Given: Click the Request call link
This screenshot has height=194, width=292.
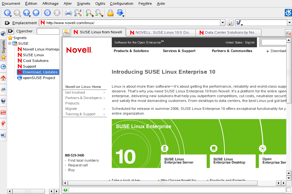Looking at the screenshot, I should point(78,165).
